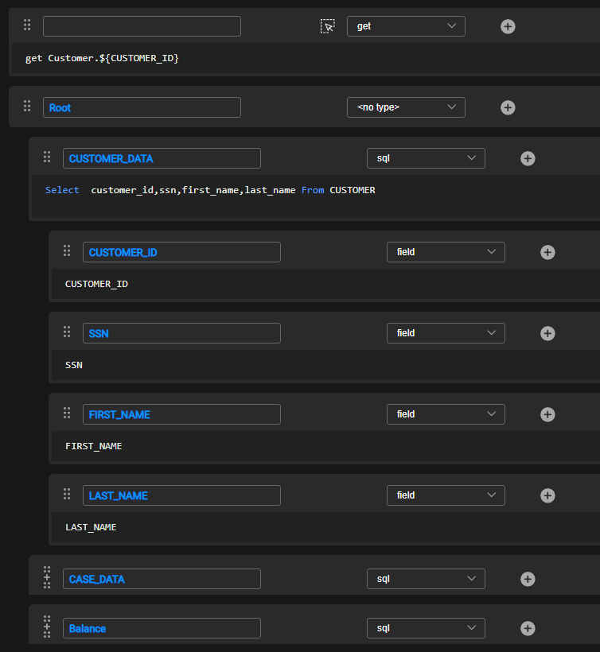Viewport: 600px width, 652px height.
Task: Expand the collapsed Balance node
Action: click(x=47, y=628)
